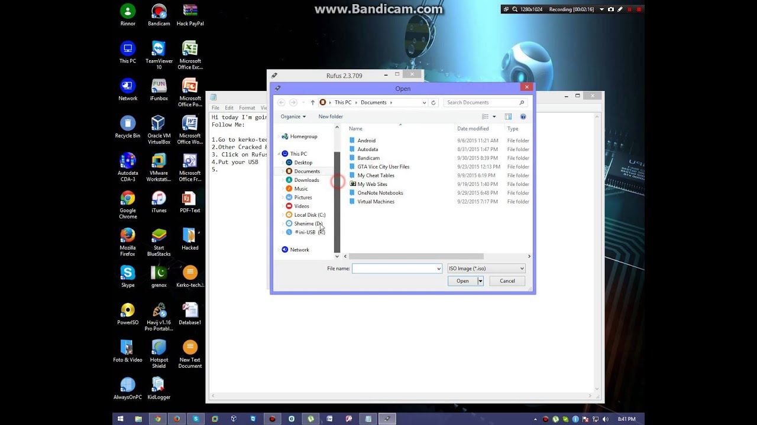The width and height of the screenshot is (757, 425).
Task: Open iTunes desktop shortcut
Action: click(x=158, y=202)
